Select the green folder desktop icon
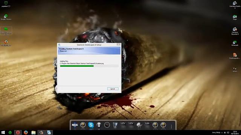Screen dimensions: 241x135 pyautogui.click(x=6, y=31)
